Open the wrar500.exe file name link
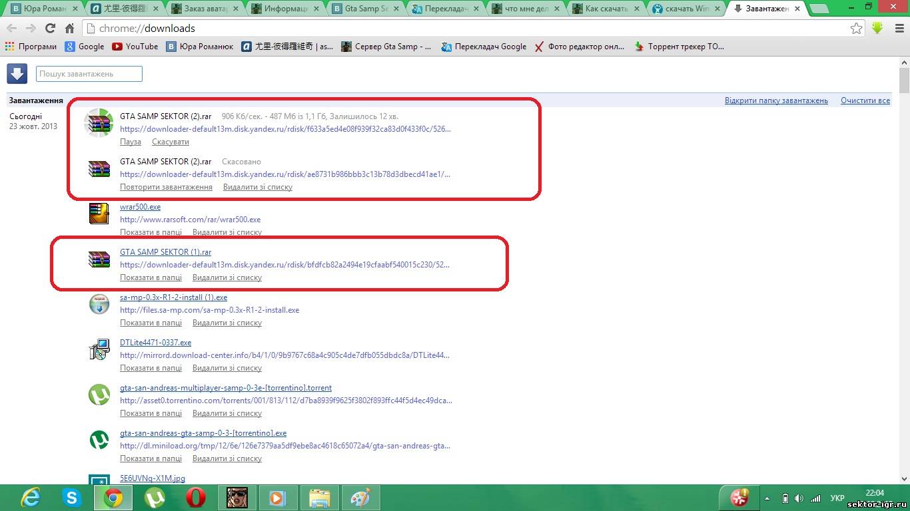The height and width of the screenshot is (511, 910). point(140,207)
